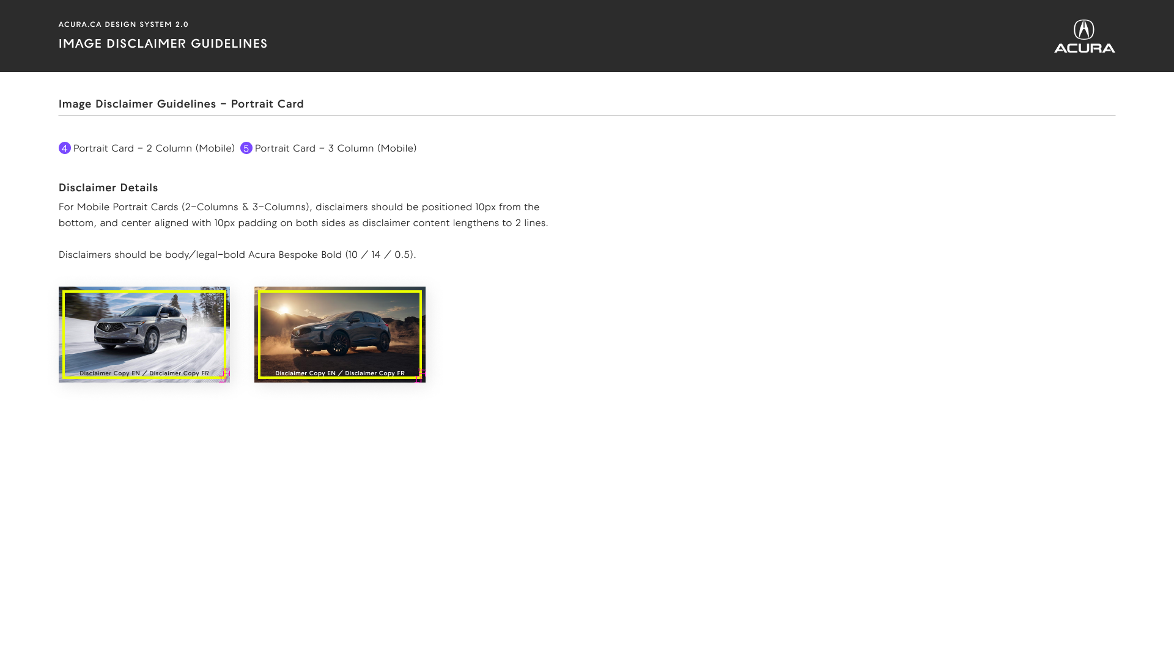Viewport: 1174px width, 660px height.
Task: Select 'Portrait Card – 3 Column (Mobile)' label
Action: click(336, 148)
